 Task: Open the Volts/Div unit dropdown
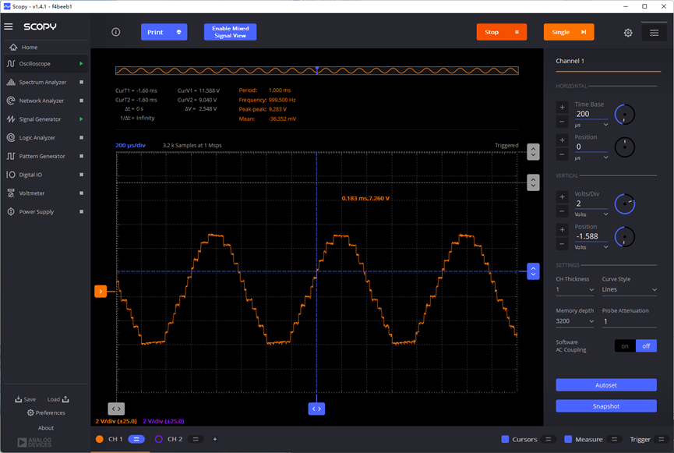591,214
